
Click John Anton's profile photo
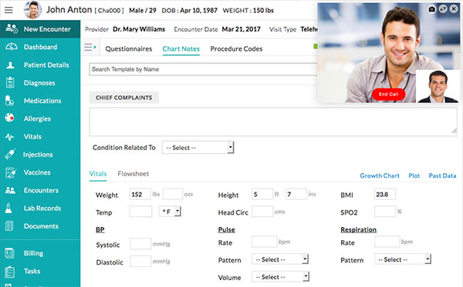(32, 10)
